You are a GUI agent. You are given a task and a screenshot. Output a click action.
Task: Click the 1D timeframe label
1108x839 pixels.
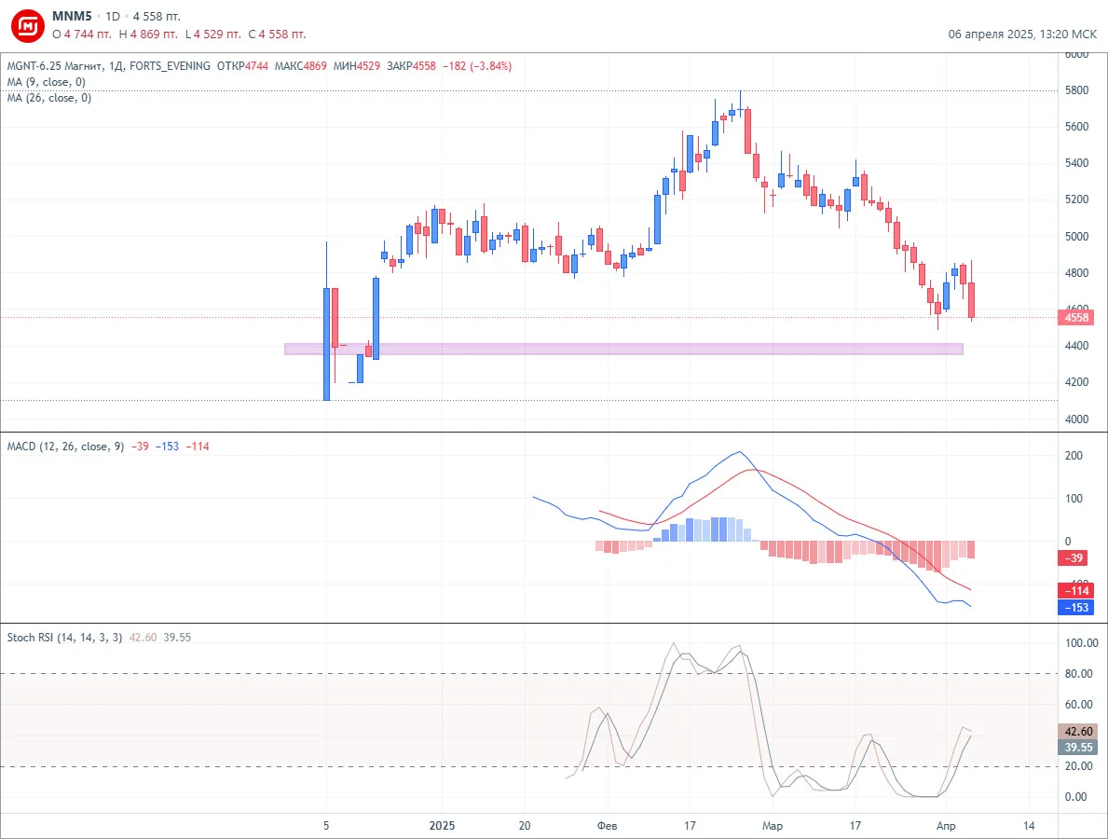point(113,16)
